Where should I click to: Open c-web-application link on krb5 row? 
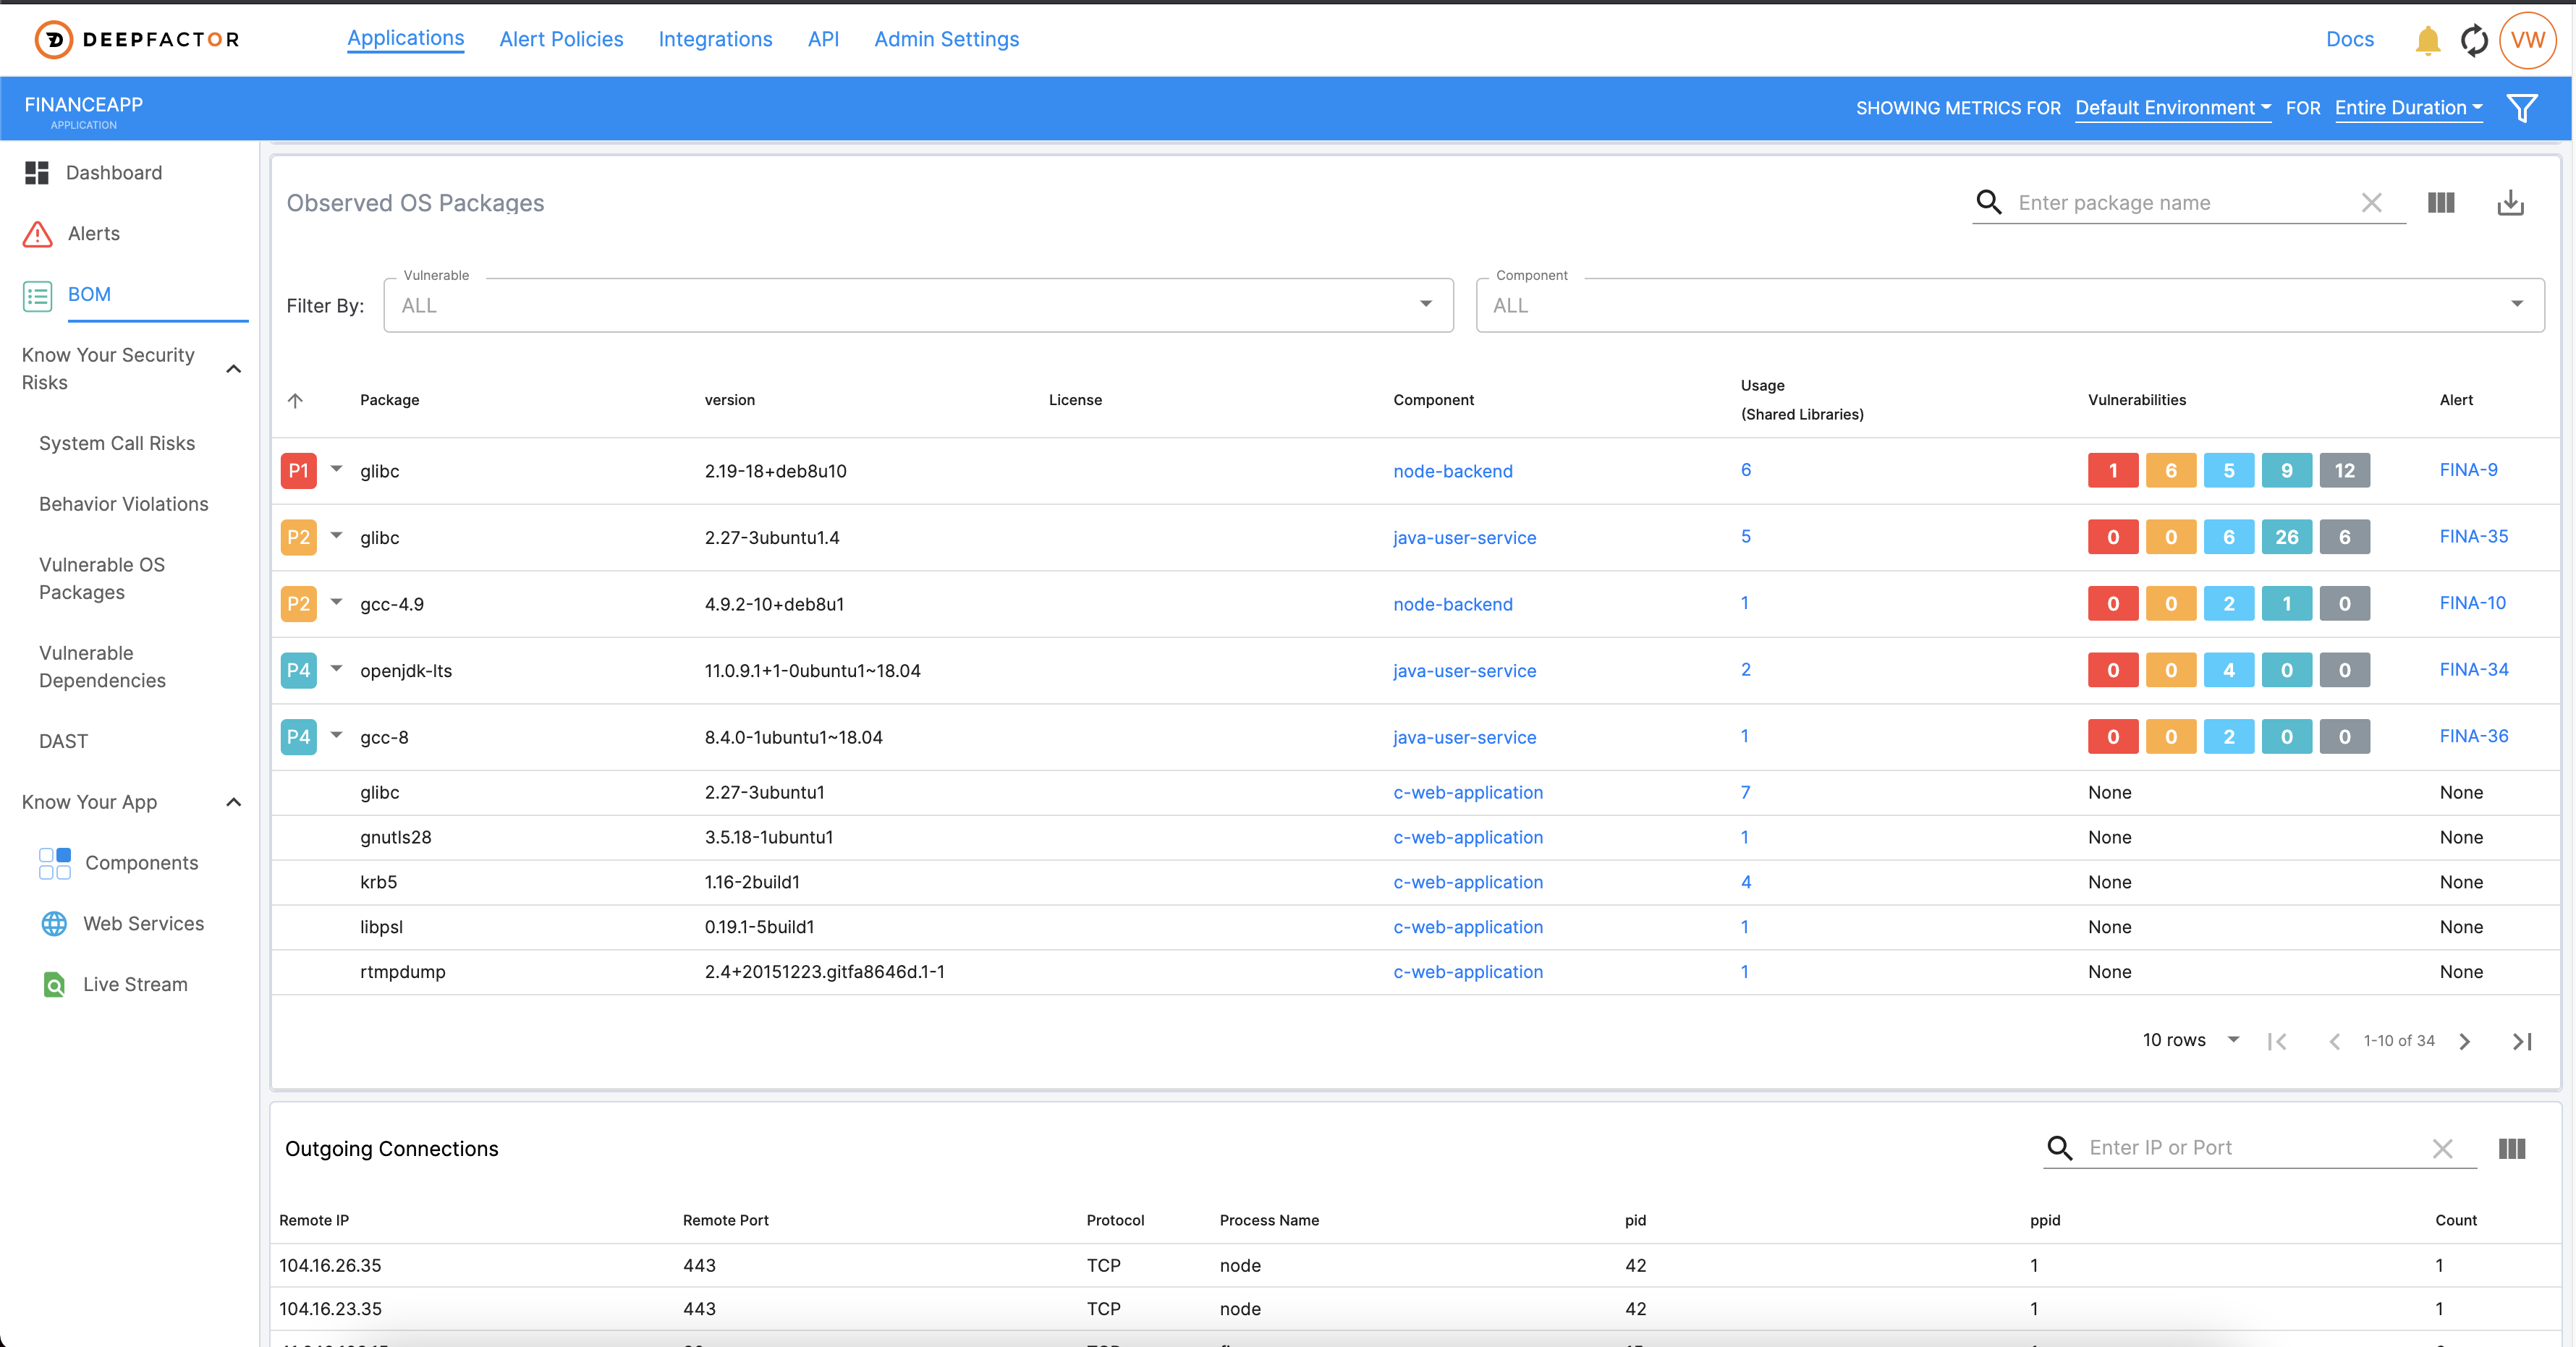(x=1467, y=882)
